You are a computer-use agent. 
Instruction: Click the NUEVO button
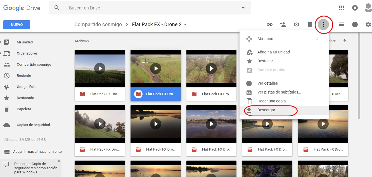(x=17, y=25)
